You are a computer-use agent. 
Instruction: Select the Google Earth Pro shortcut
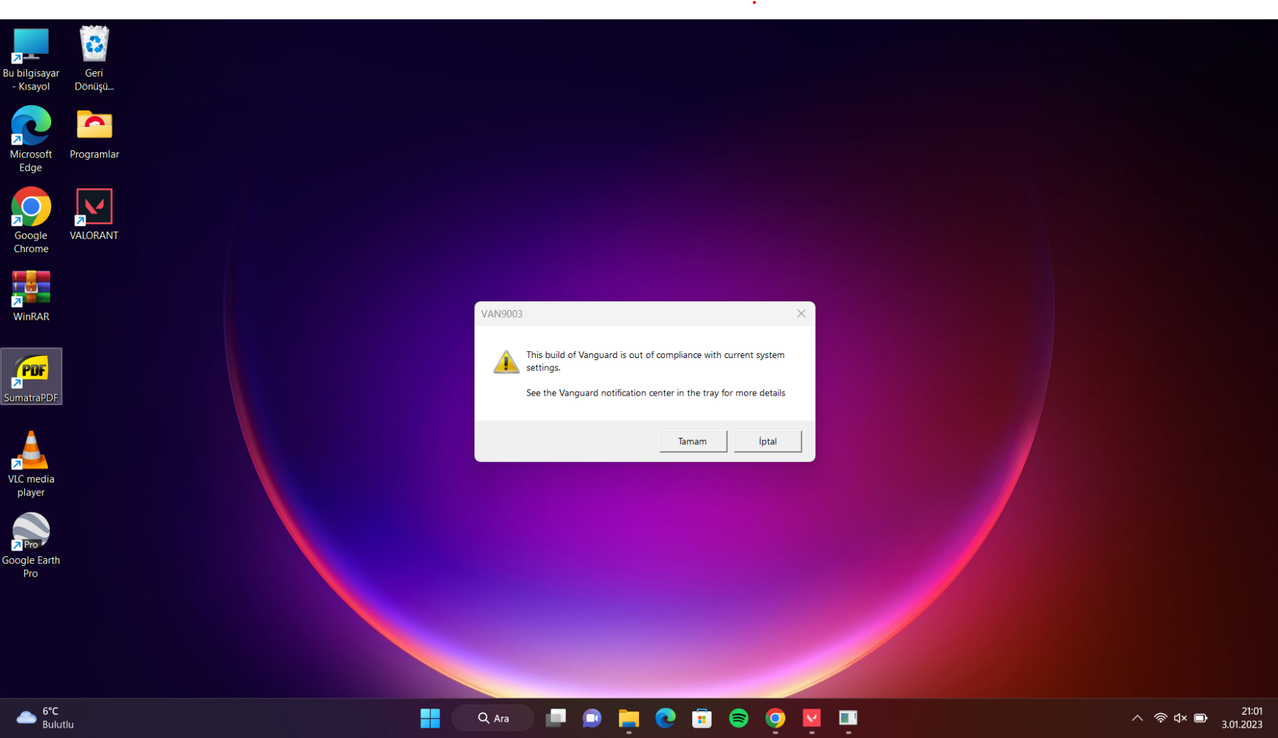[31, 545]
